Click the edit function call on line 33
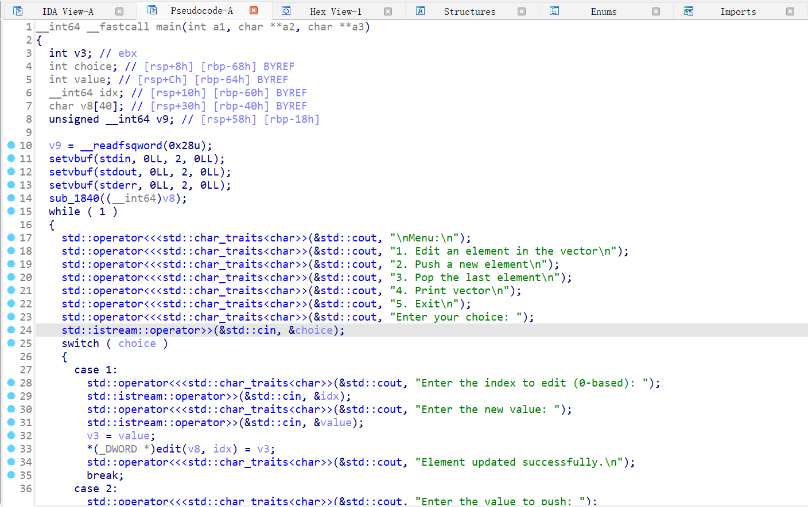This screenshot has width=808, height=507. coord(168,449)
